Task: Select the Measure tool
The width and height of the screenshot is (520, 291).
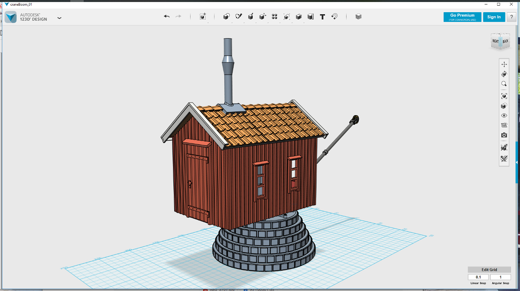Action: tap(310, 17)
